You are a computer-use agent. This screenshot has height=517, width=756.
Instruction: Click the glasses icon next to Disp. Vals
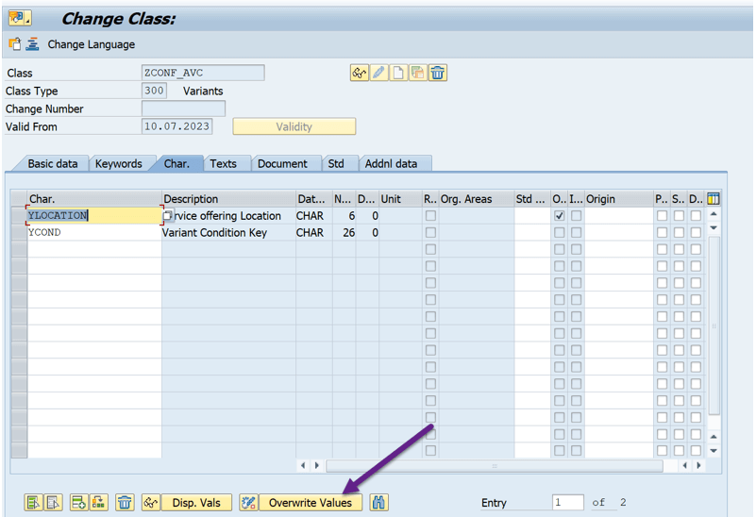tap(151, 503)
